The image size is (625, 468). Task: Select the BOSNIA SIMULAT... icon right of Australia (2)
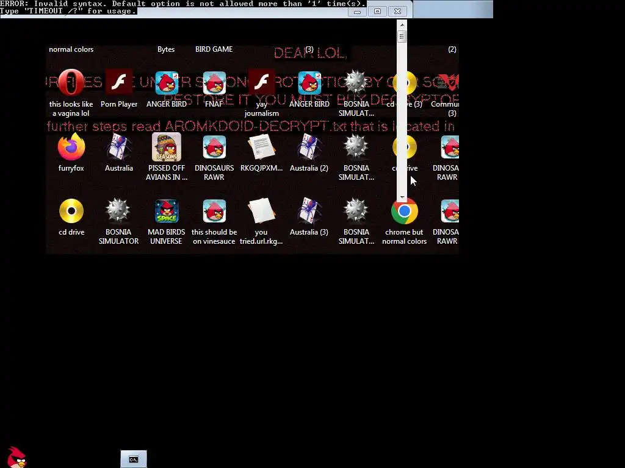pos(356,147)
